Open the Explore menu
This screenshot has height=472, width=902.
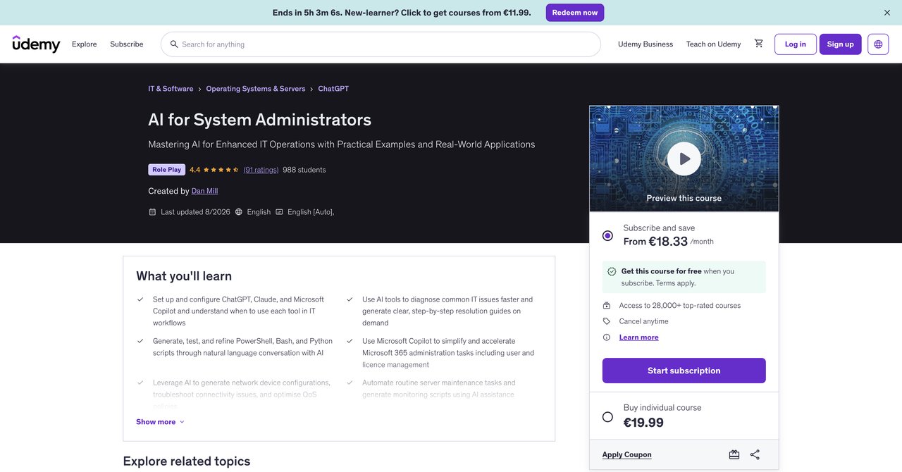coord(85,44)
